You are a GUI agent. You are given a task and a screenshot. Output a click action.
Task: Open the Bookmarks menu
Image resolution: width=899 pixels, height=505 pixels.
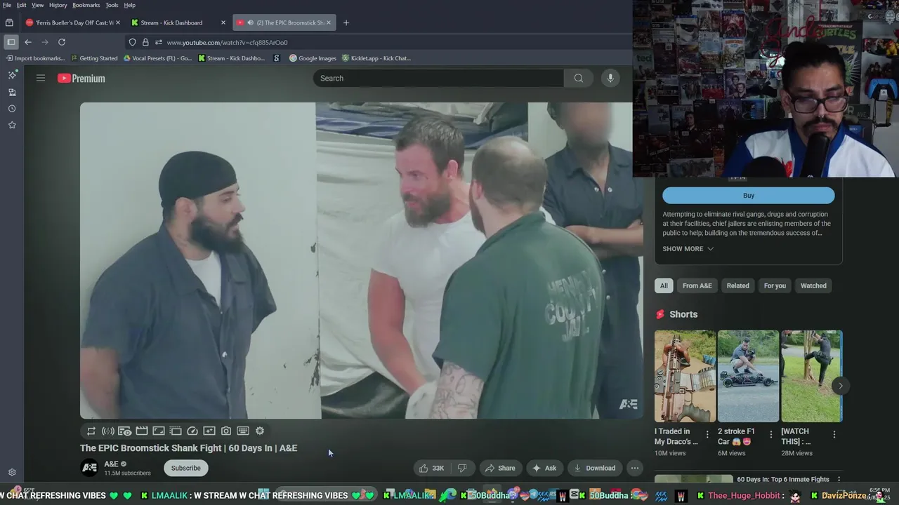[x=86, y=5]
